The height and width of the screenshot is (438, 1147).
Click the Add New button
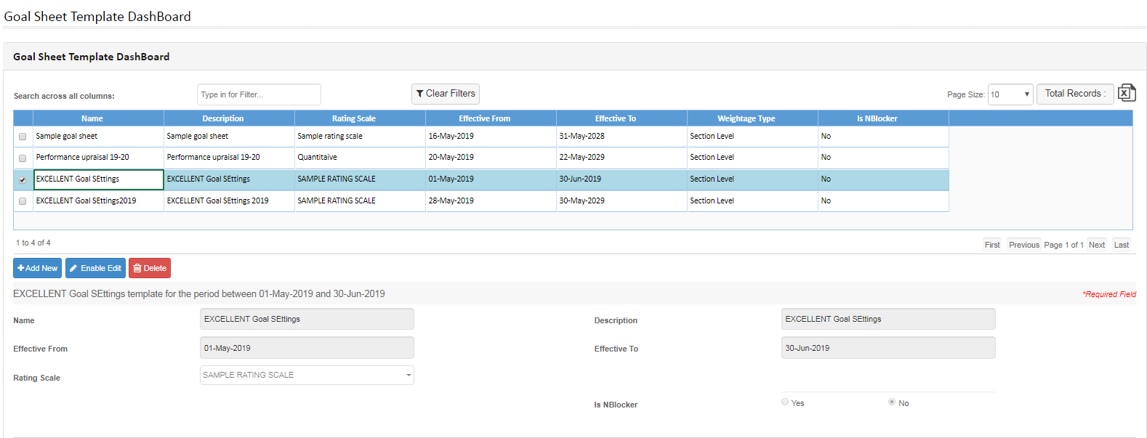(x=37, y=268)
